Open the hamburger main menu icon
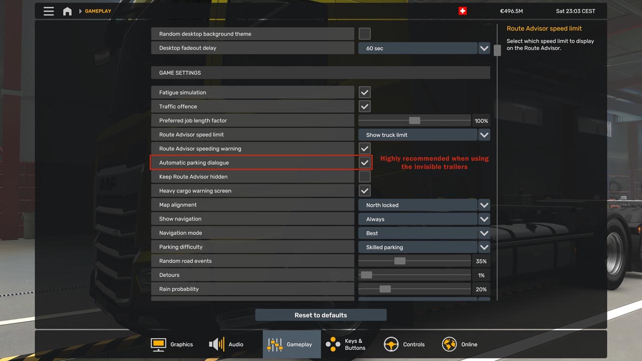 (x=49, y=11)
